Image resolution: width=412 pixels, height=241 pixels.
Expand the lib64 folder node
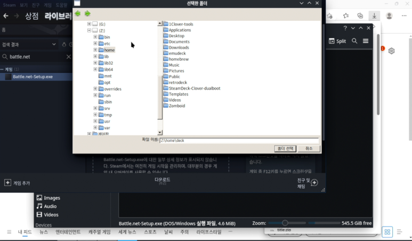pyautogui.click(x=95, y=69)
